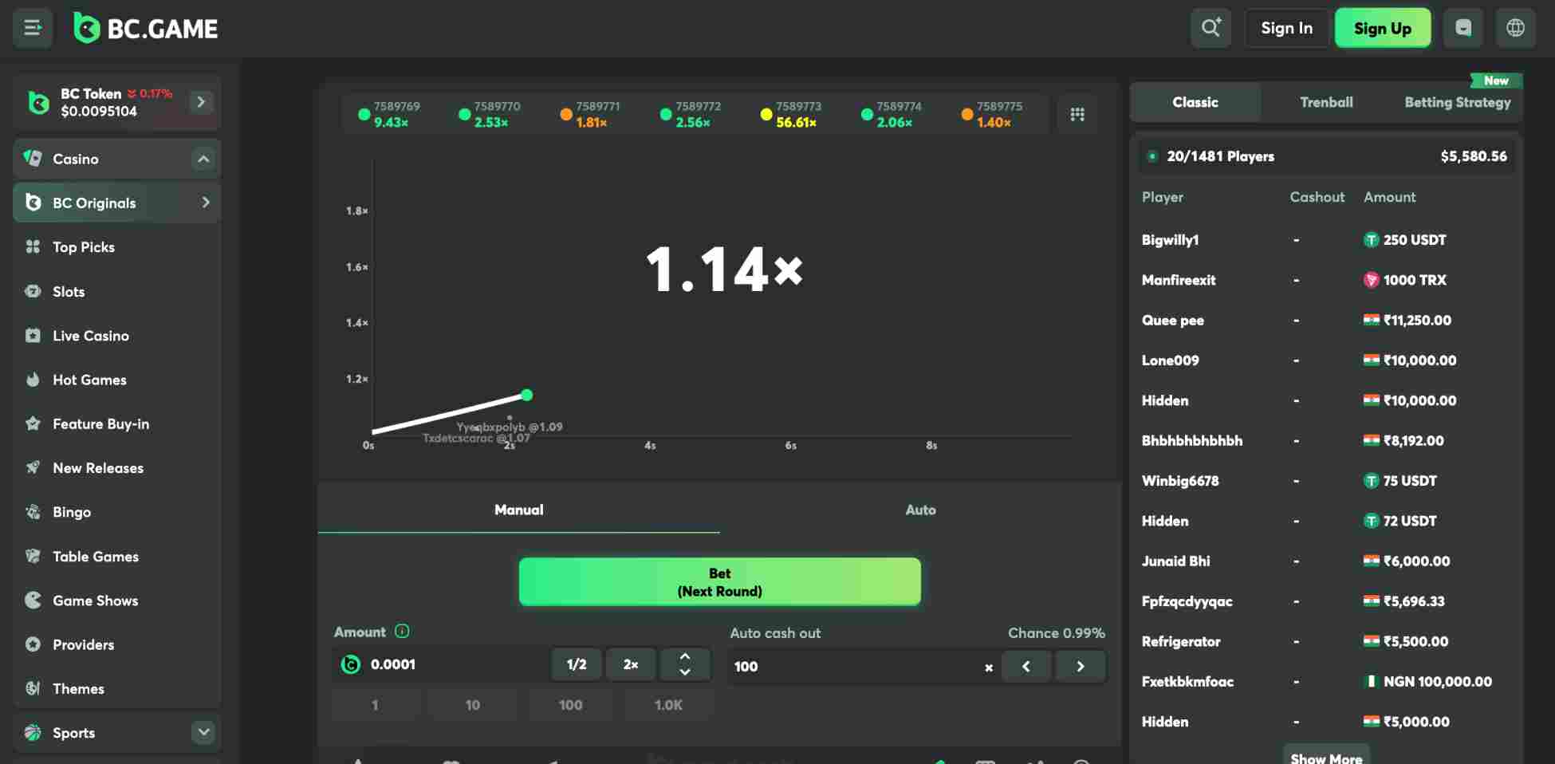Open Bingo in the sidebar
The height and width of the screenshot is (764, 1555).
pyautogui.click(x=116, y=512)
